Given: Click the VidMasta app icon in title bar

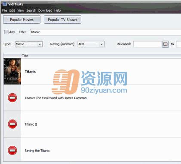Looking at the screenshot, I should pyautogui.click(x=4, y=4).
